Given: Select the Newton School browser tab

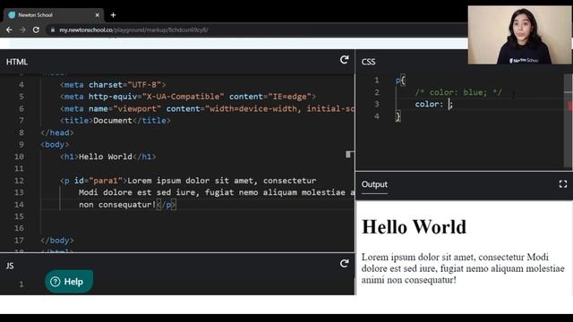Looking at the screenshot, I should pyautogui.click(x=54, y=15).
